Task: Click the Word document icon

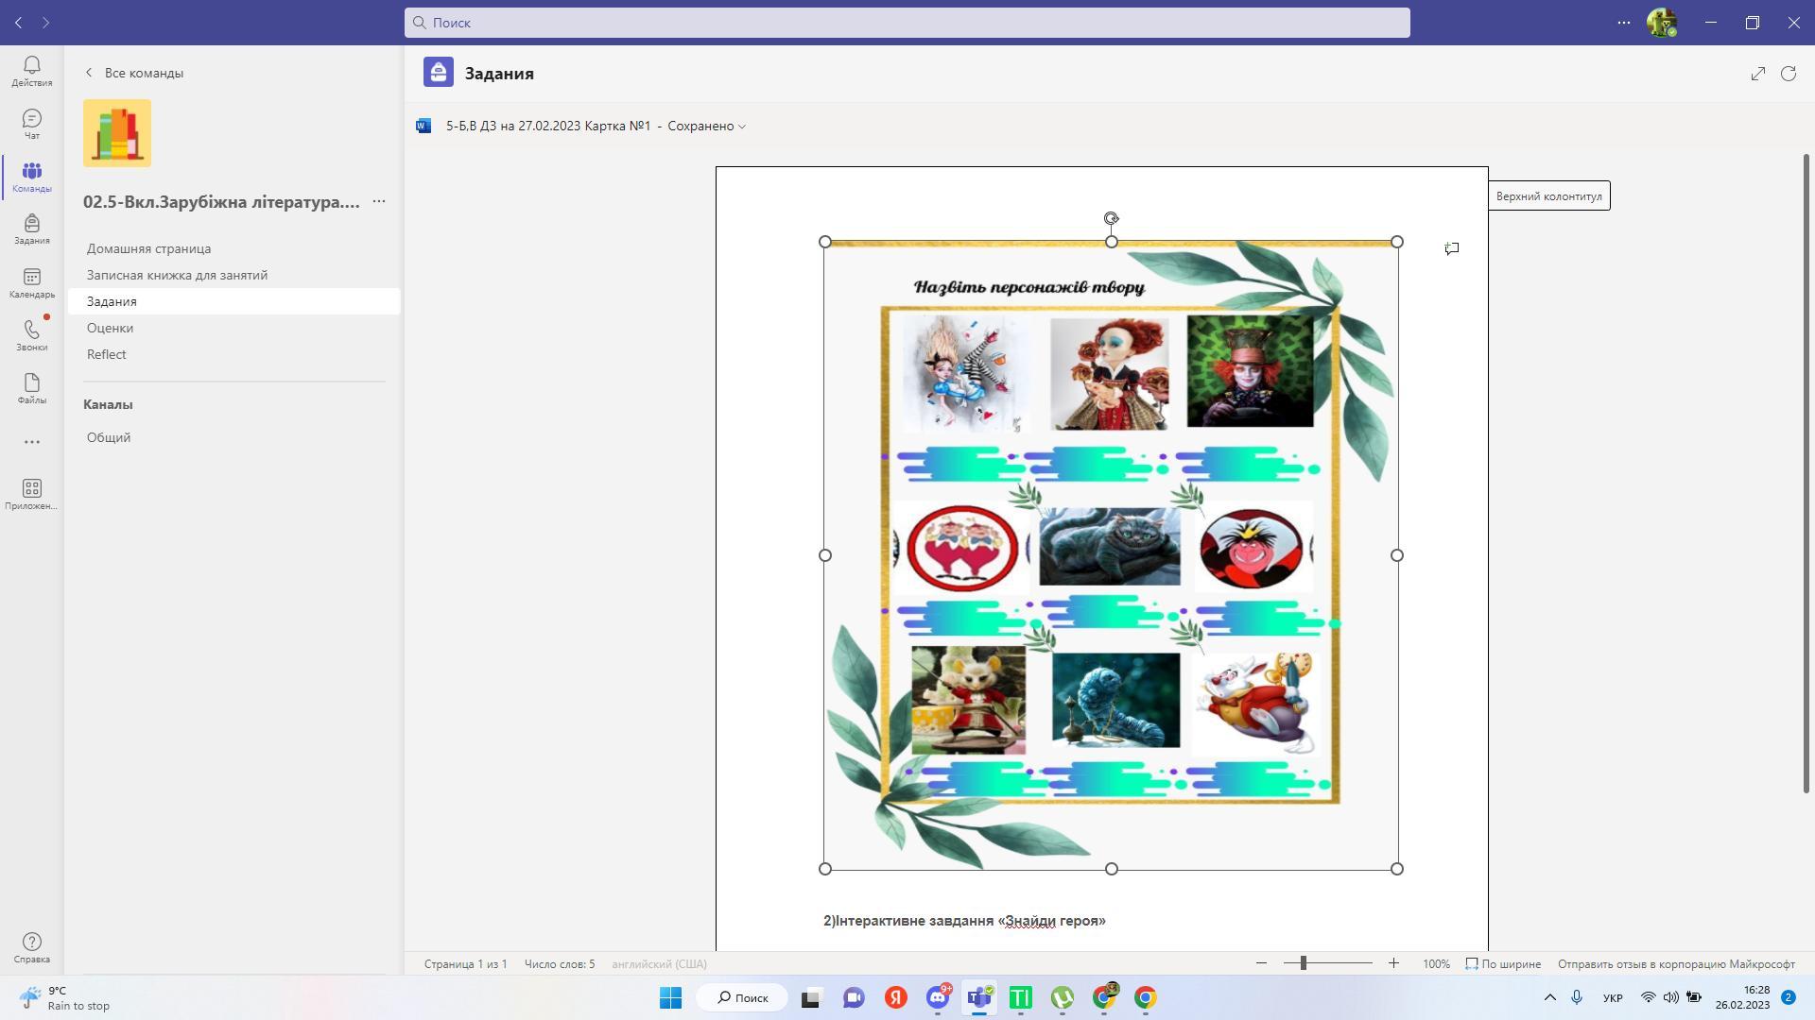Action: pos(423,126)
